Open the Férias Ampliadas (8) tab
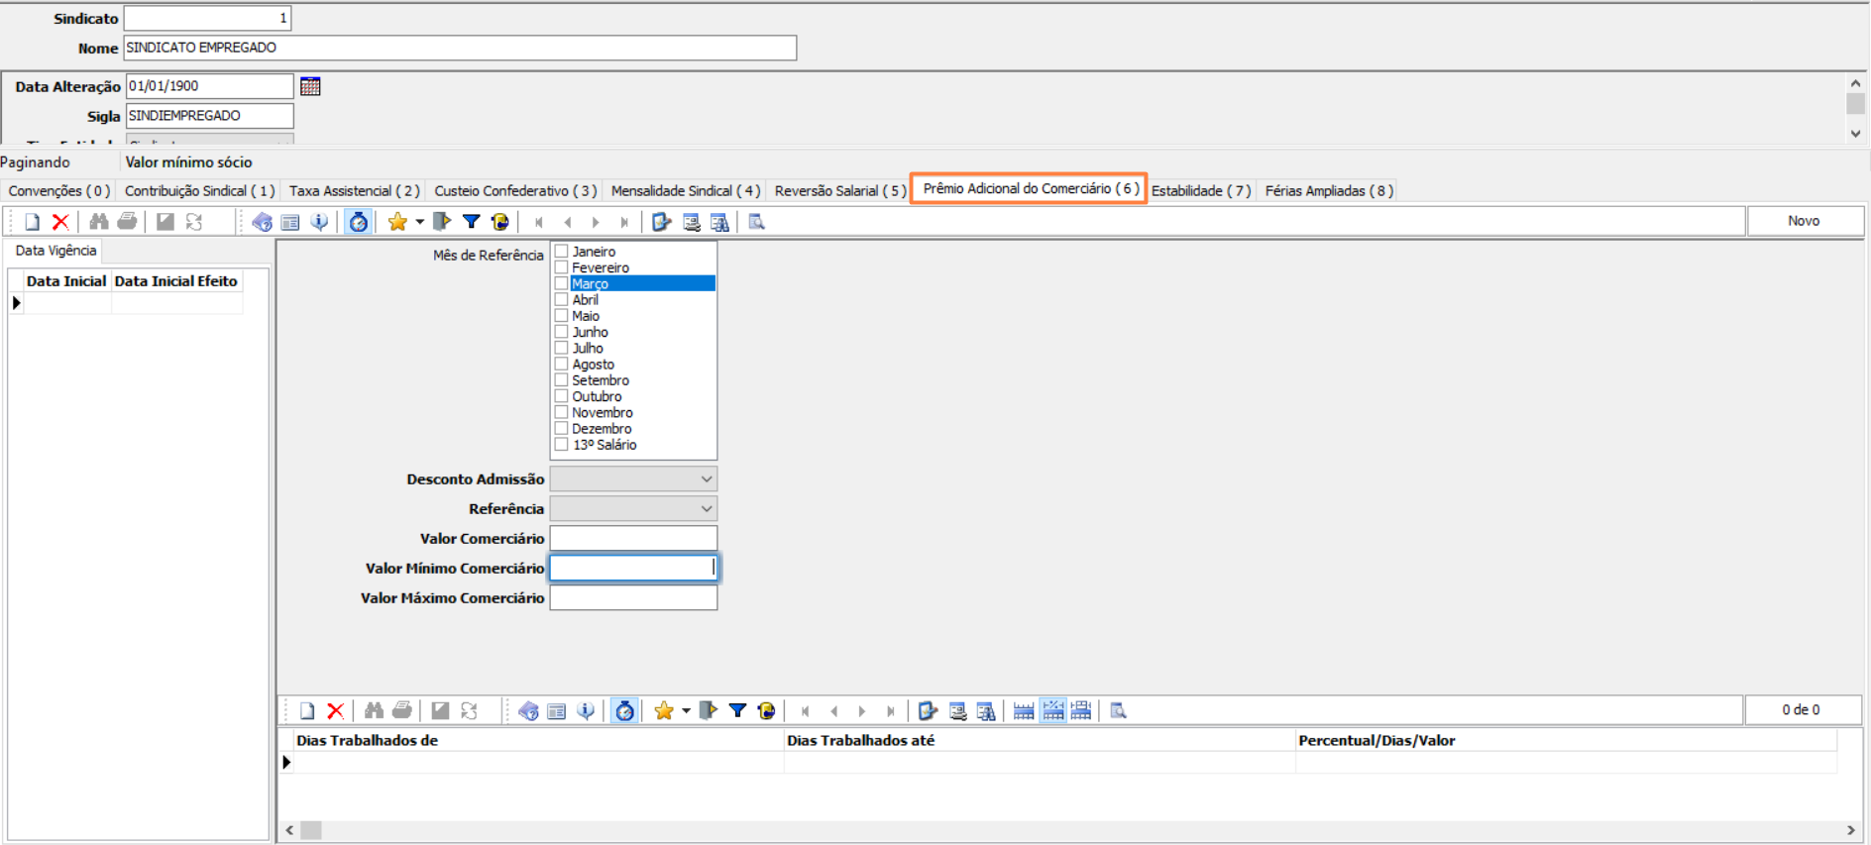 click(1328, 191)
